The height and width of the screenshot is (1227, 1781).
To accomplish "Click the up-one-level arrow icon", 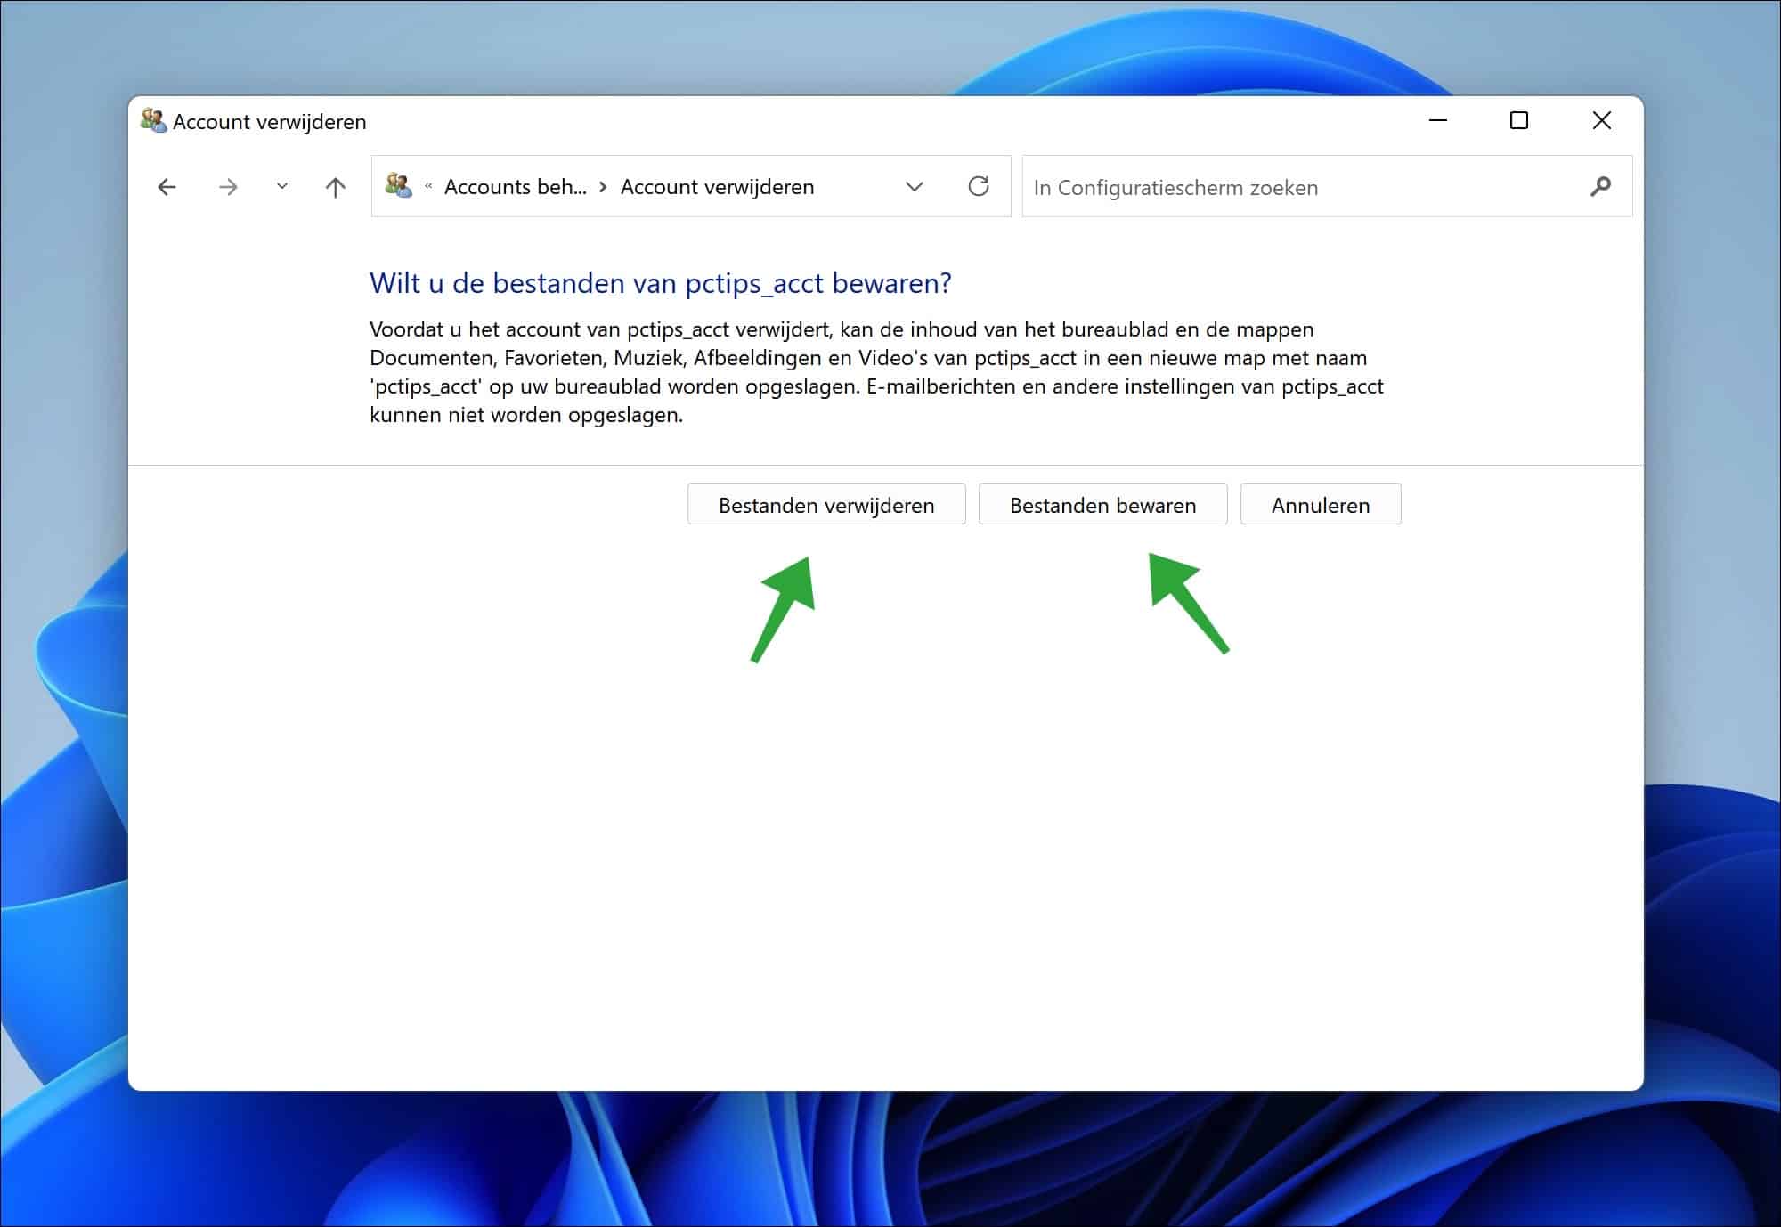I will (335, 186).
